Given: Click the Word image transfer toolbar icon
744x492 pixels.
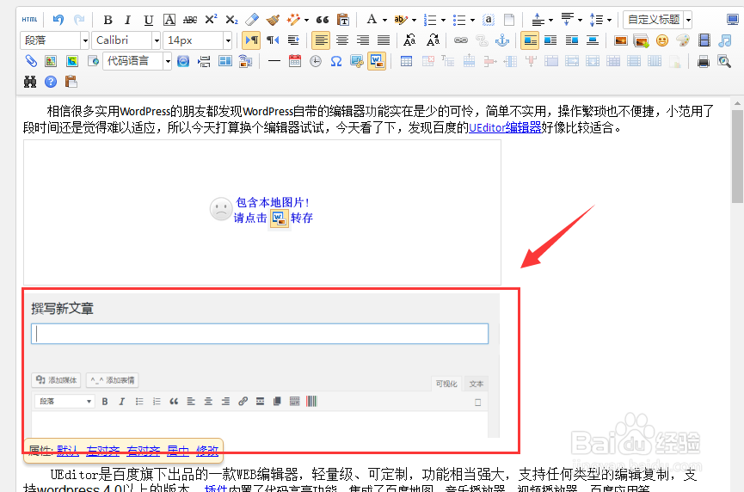Looking at the screenshot, I should [377, 61].
